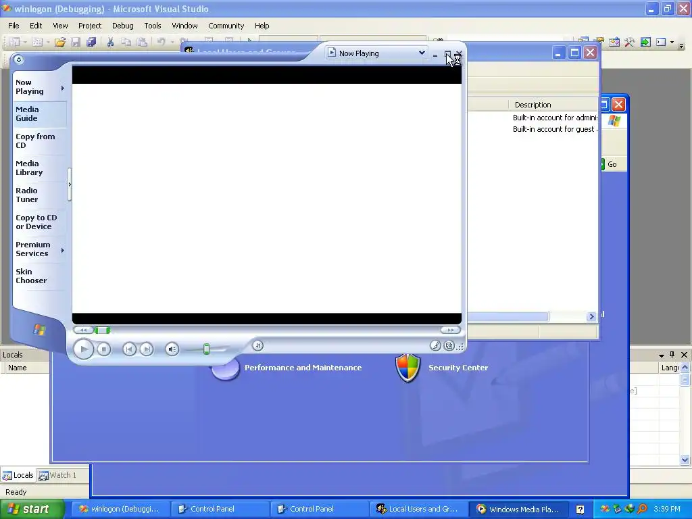Image resolution: width=692 pixels, height=519 pixels.
Task: Open the Tools menu
Action: 153,26
